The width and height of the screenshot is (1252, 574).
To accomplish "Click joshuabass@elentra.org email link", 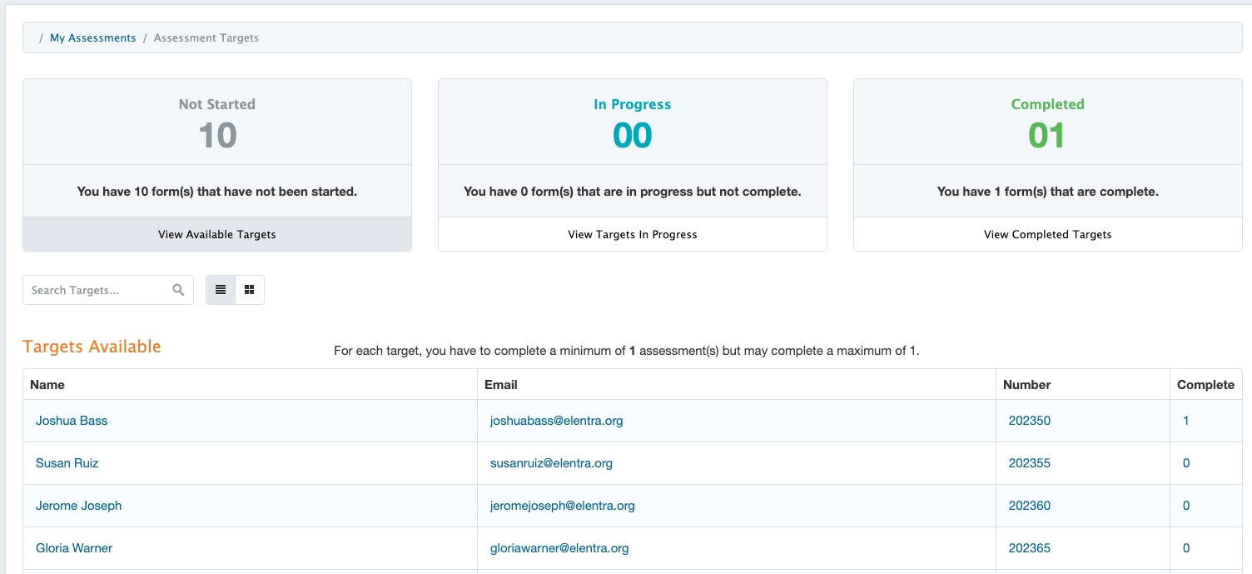I will [556, 421].
